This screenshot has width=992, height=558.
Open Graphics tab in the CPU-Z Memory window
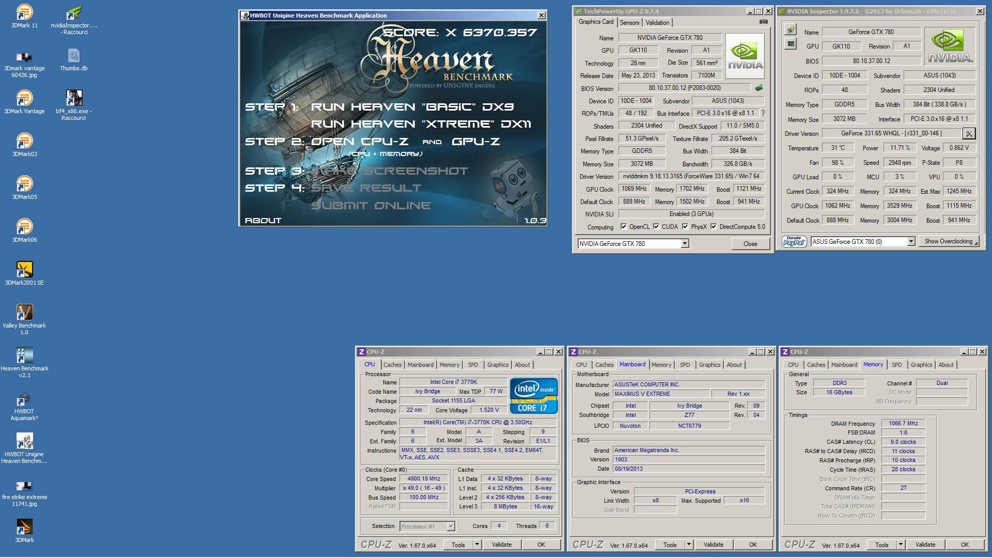pyautogui.click(x=921, y=365)
